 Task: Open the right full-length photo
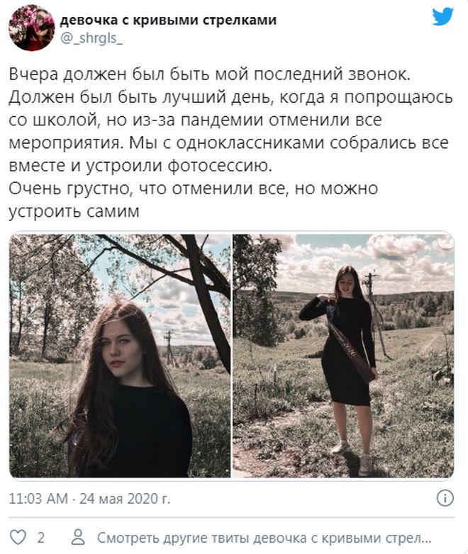(343, 356)
